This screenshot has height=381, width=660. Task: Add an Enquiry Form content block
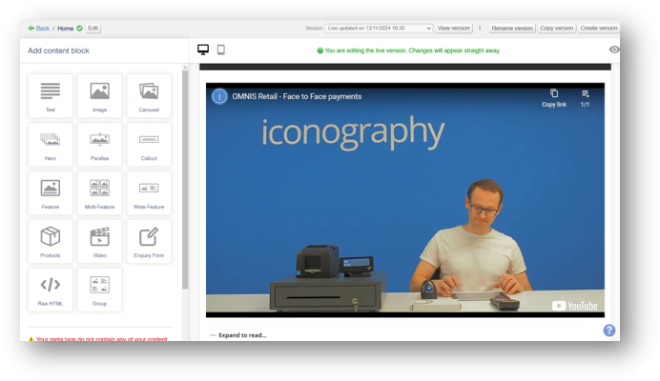(149, 241)
